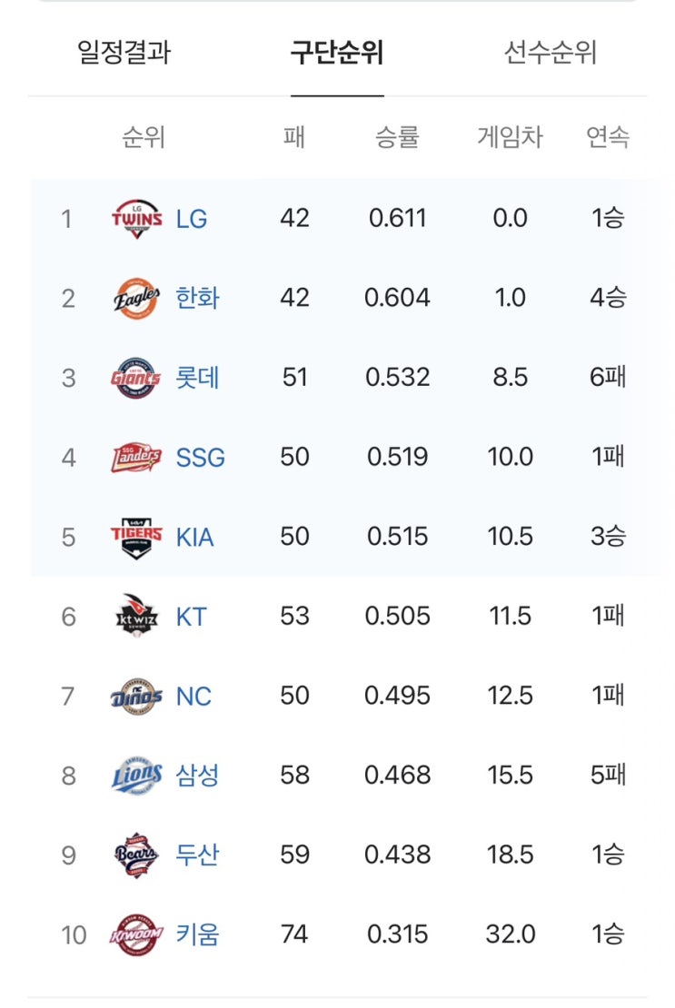Screen dimensions: 675x1008
Task: Click the 게임차 column header
Action: (510, 138)
